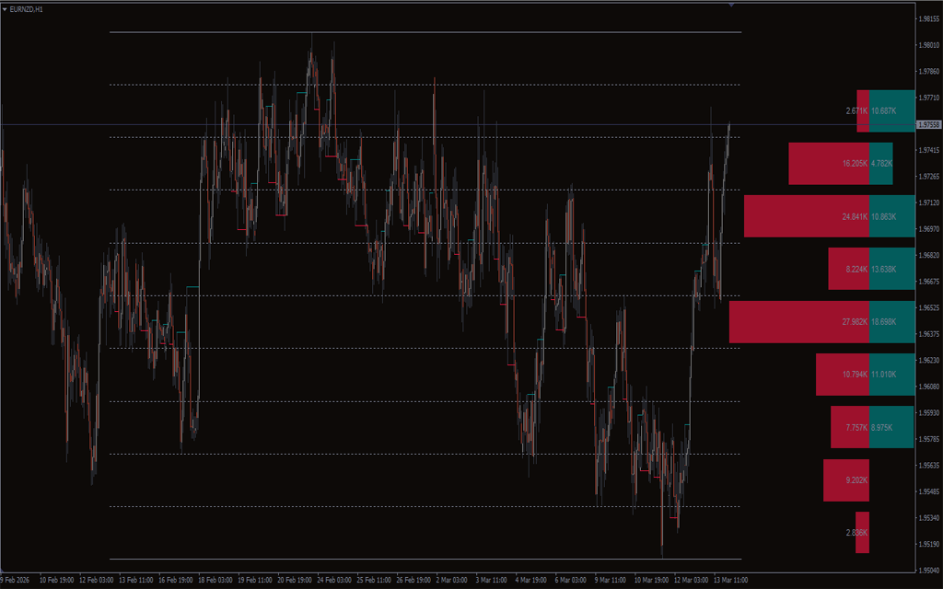
Task: Click the current price label 1.97558
Action: click(928, 124)
